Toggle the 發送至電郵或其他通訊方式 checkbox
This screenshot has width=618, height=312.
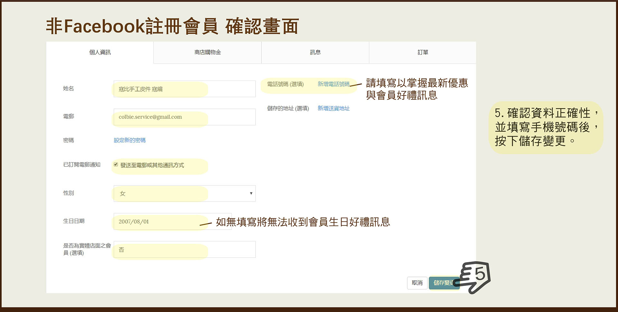(116, 165)
